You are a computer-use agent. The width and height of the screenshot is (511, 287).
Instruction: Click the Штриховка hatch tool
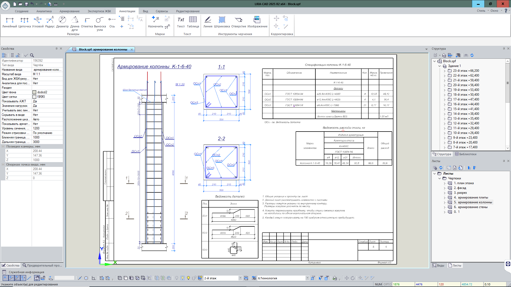[222, 22]
